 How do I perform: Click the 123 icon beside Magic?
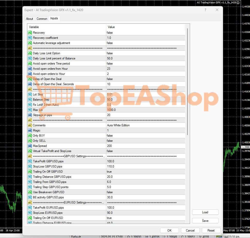pyautogui.click(x=30, y=130)
